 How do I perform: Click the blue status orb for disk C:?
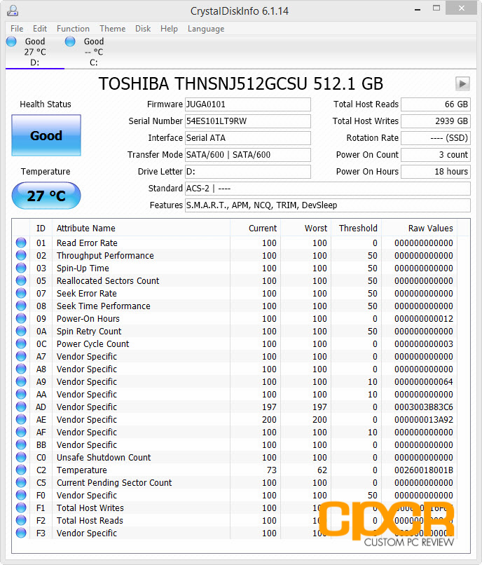coord(70,41)
